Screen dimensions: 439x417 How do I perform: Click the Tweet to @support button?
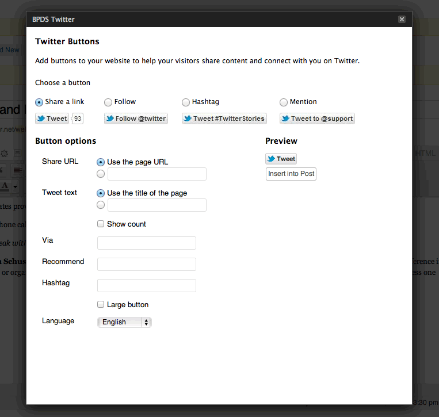coord(317,118)
